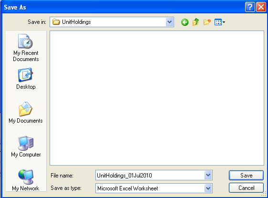268x198 pixels.
Task: Expand the File name history dropdown
Action: click(x=208, y=175)
